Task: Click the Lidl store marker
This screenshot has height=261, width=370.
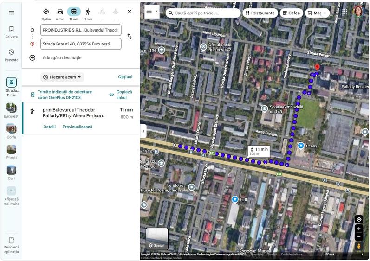Action: 234,199
